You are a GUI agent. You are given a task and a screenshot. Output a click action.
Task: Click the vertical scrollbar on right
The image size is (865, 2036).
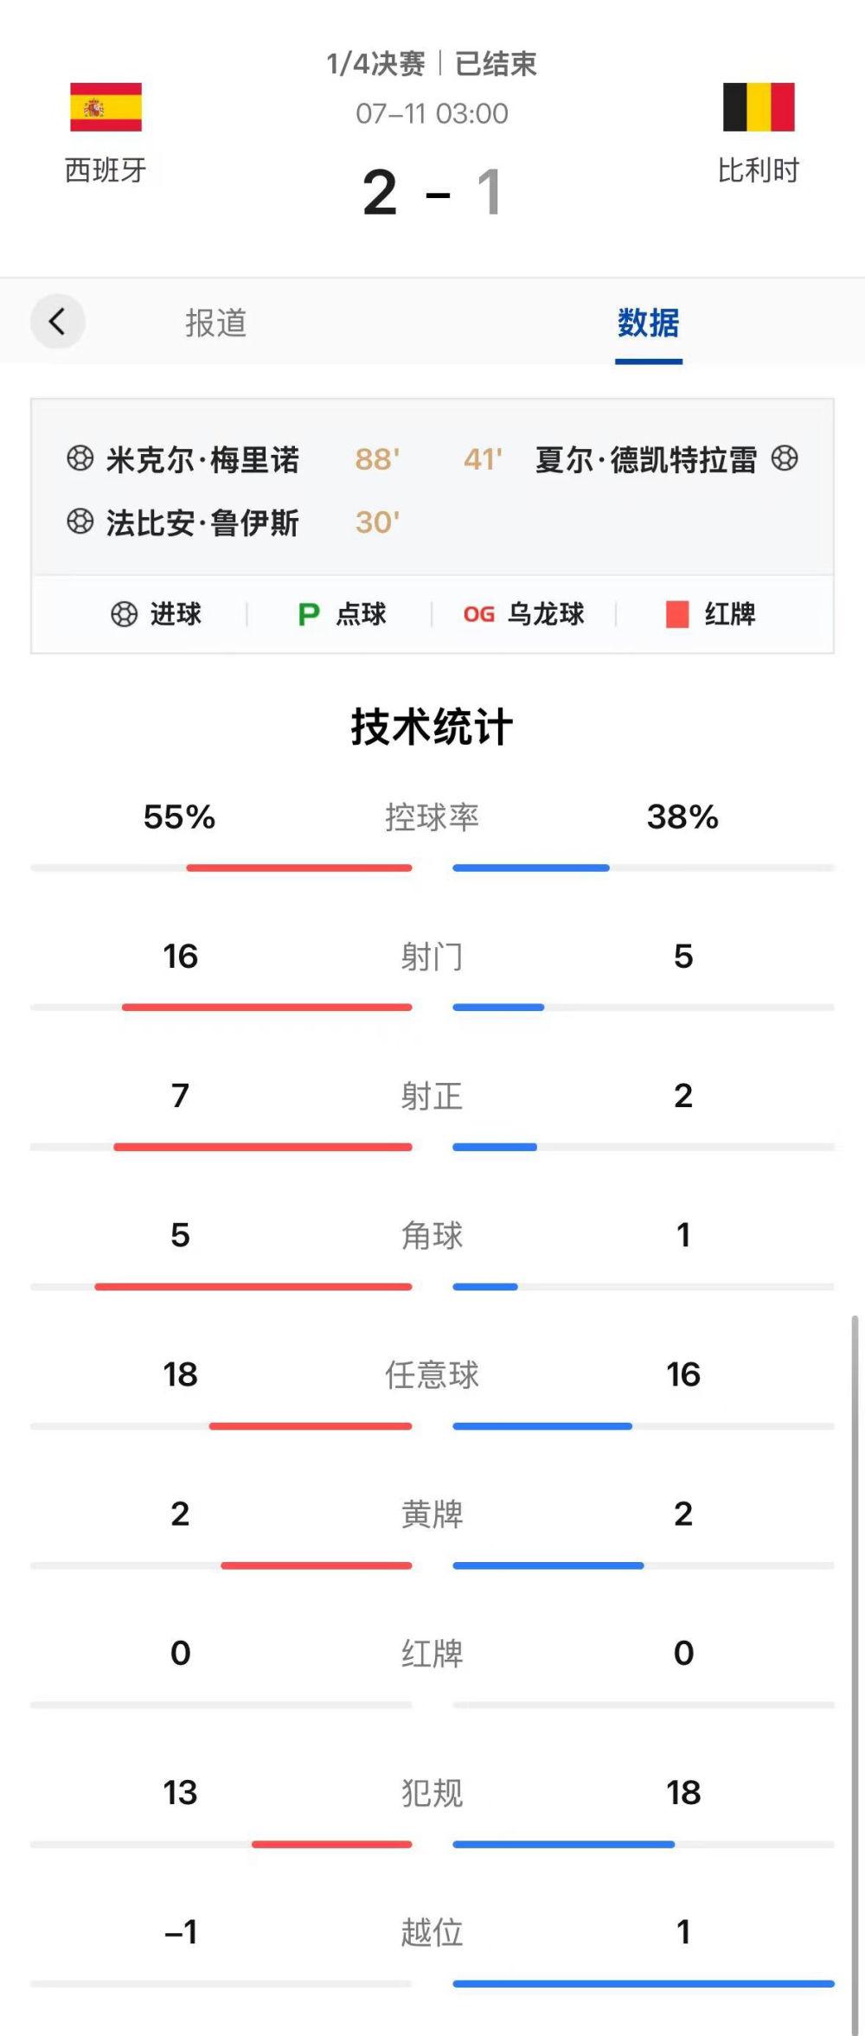[855, 1674]
